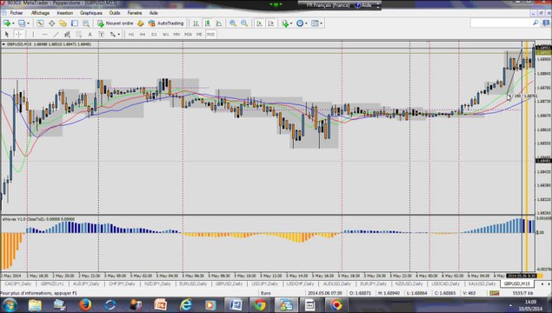Image resolution: width=552 pixels, height=313 pixels.
Task: Expand the Indicators dropdown arrow
Action: pos(291,23)
